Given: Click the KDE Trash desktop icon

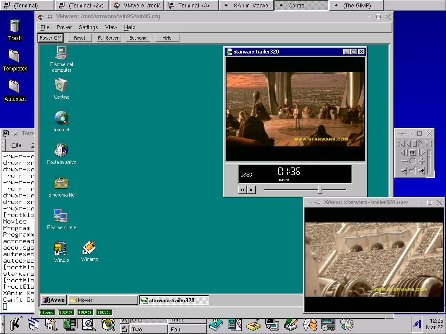Looking at the screenshot, I should 15,27.
